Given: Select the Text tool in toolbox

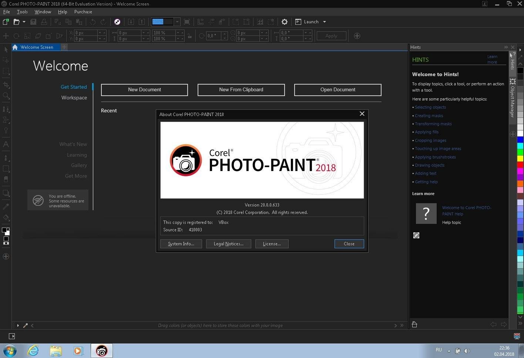Looking at the screenshot, I should [x=6, y=144].
